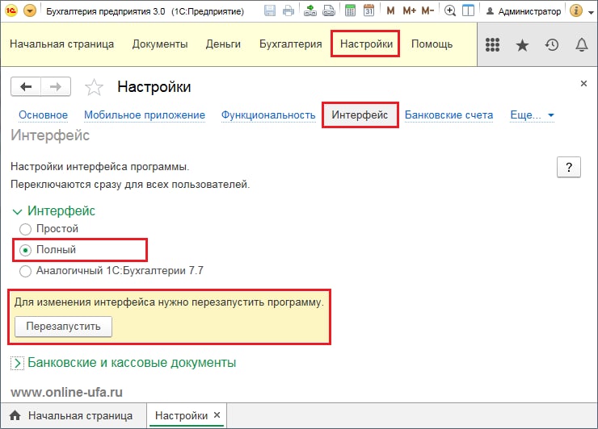Click the Администратор user name

[529, 11]
